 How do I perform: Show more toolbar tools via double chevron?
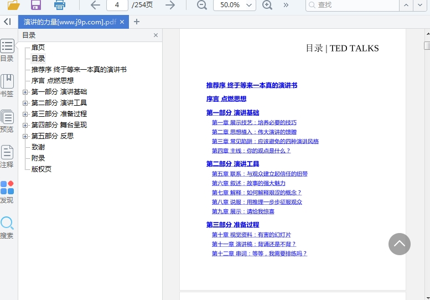coord(286,5)
